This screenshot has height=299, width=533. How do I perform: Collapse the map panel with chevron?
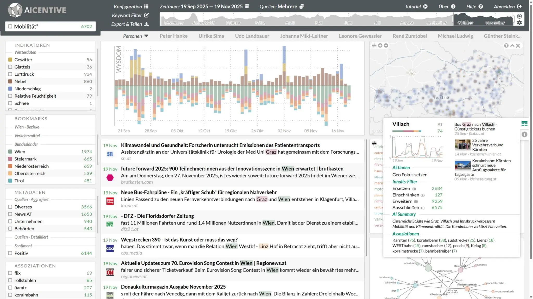512,46
